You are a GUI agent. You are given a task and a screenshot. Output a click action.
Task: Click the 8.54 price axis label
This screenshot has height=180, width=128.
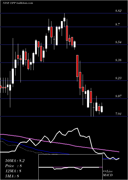[x=118, y=42]
